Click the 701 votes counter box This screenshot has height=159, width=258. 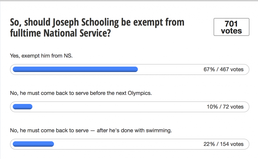231,27
